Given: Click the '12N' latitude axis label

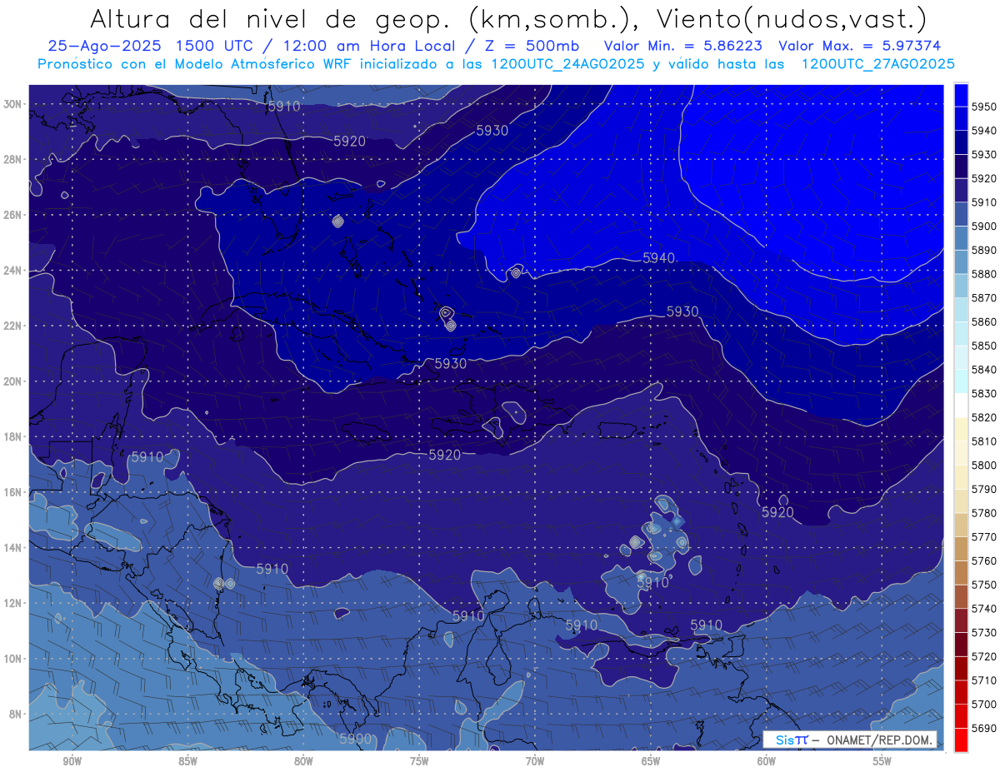Looking at the screenshot, I should (12, 603).
